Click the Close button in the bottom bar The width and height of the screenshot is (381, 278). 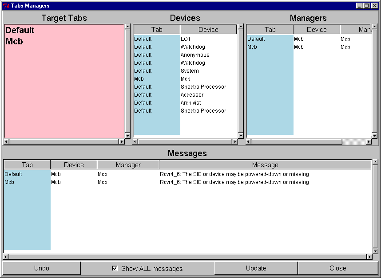pos(337,268)
